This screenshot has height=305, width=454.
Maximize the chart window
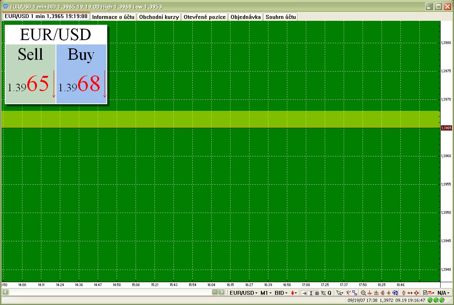pyautogui.click(x=438, y=6)
